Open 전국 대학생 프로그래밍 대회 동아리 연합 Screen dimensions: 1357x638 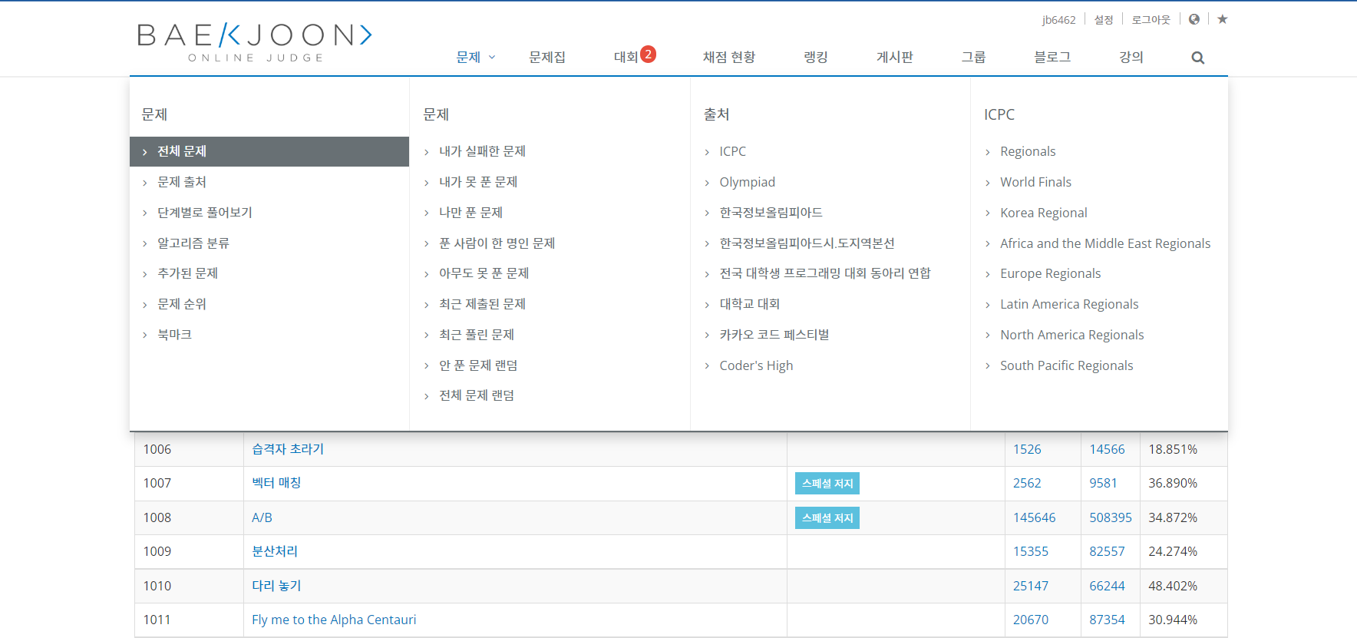[x=825, y=273]
